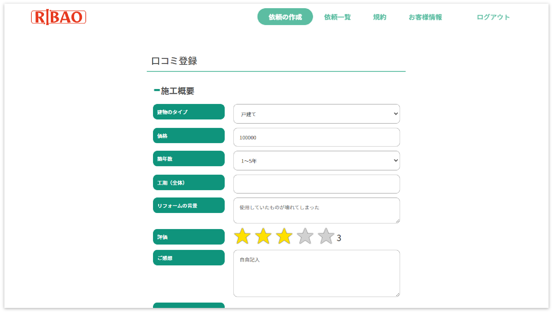The width and height of the screenshot is (553, 313).
Task: Click the RIBAO logo
Action: 58,17
